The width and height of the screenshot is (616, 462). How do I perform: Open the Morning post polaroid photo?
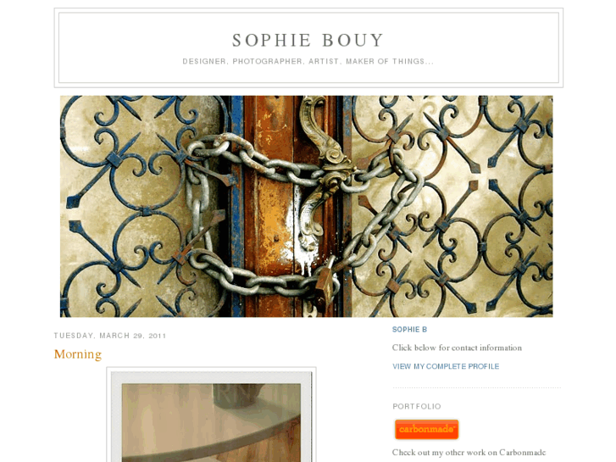211,415
